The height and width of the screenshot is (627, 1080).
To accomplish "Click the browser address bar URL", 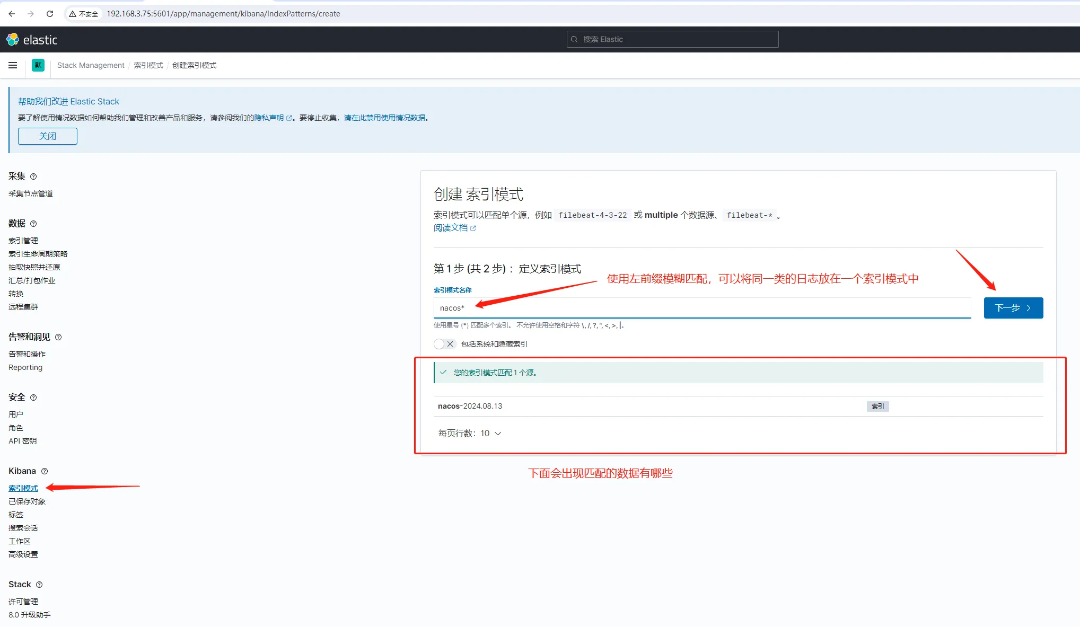I will (x=223, y=14).
